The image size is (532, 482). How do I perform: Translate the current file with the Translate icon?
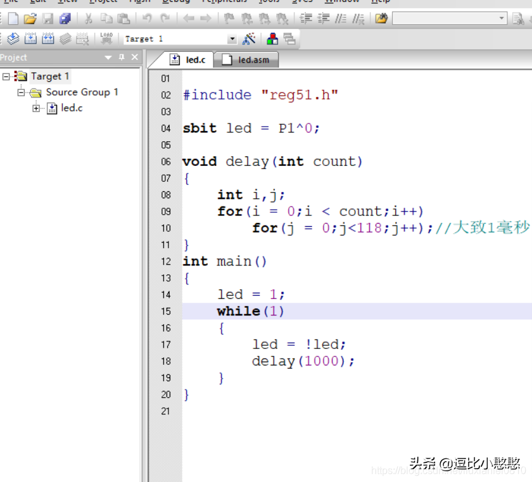coord(13,39)
